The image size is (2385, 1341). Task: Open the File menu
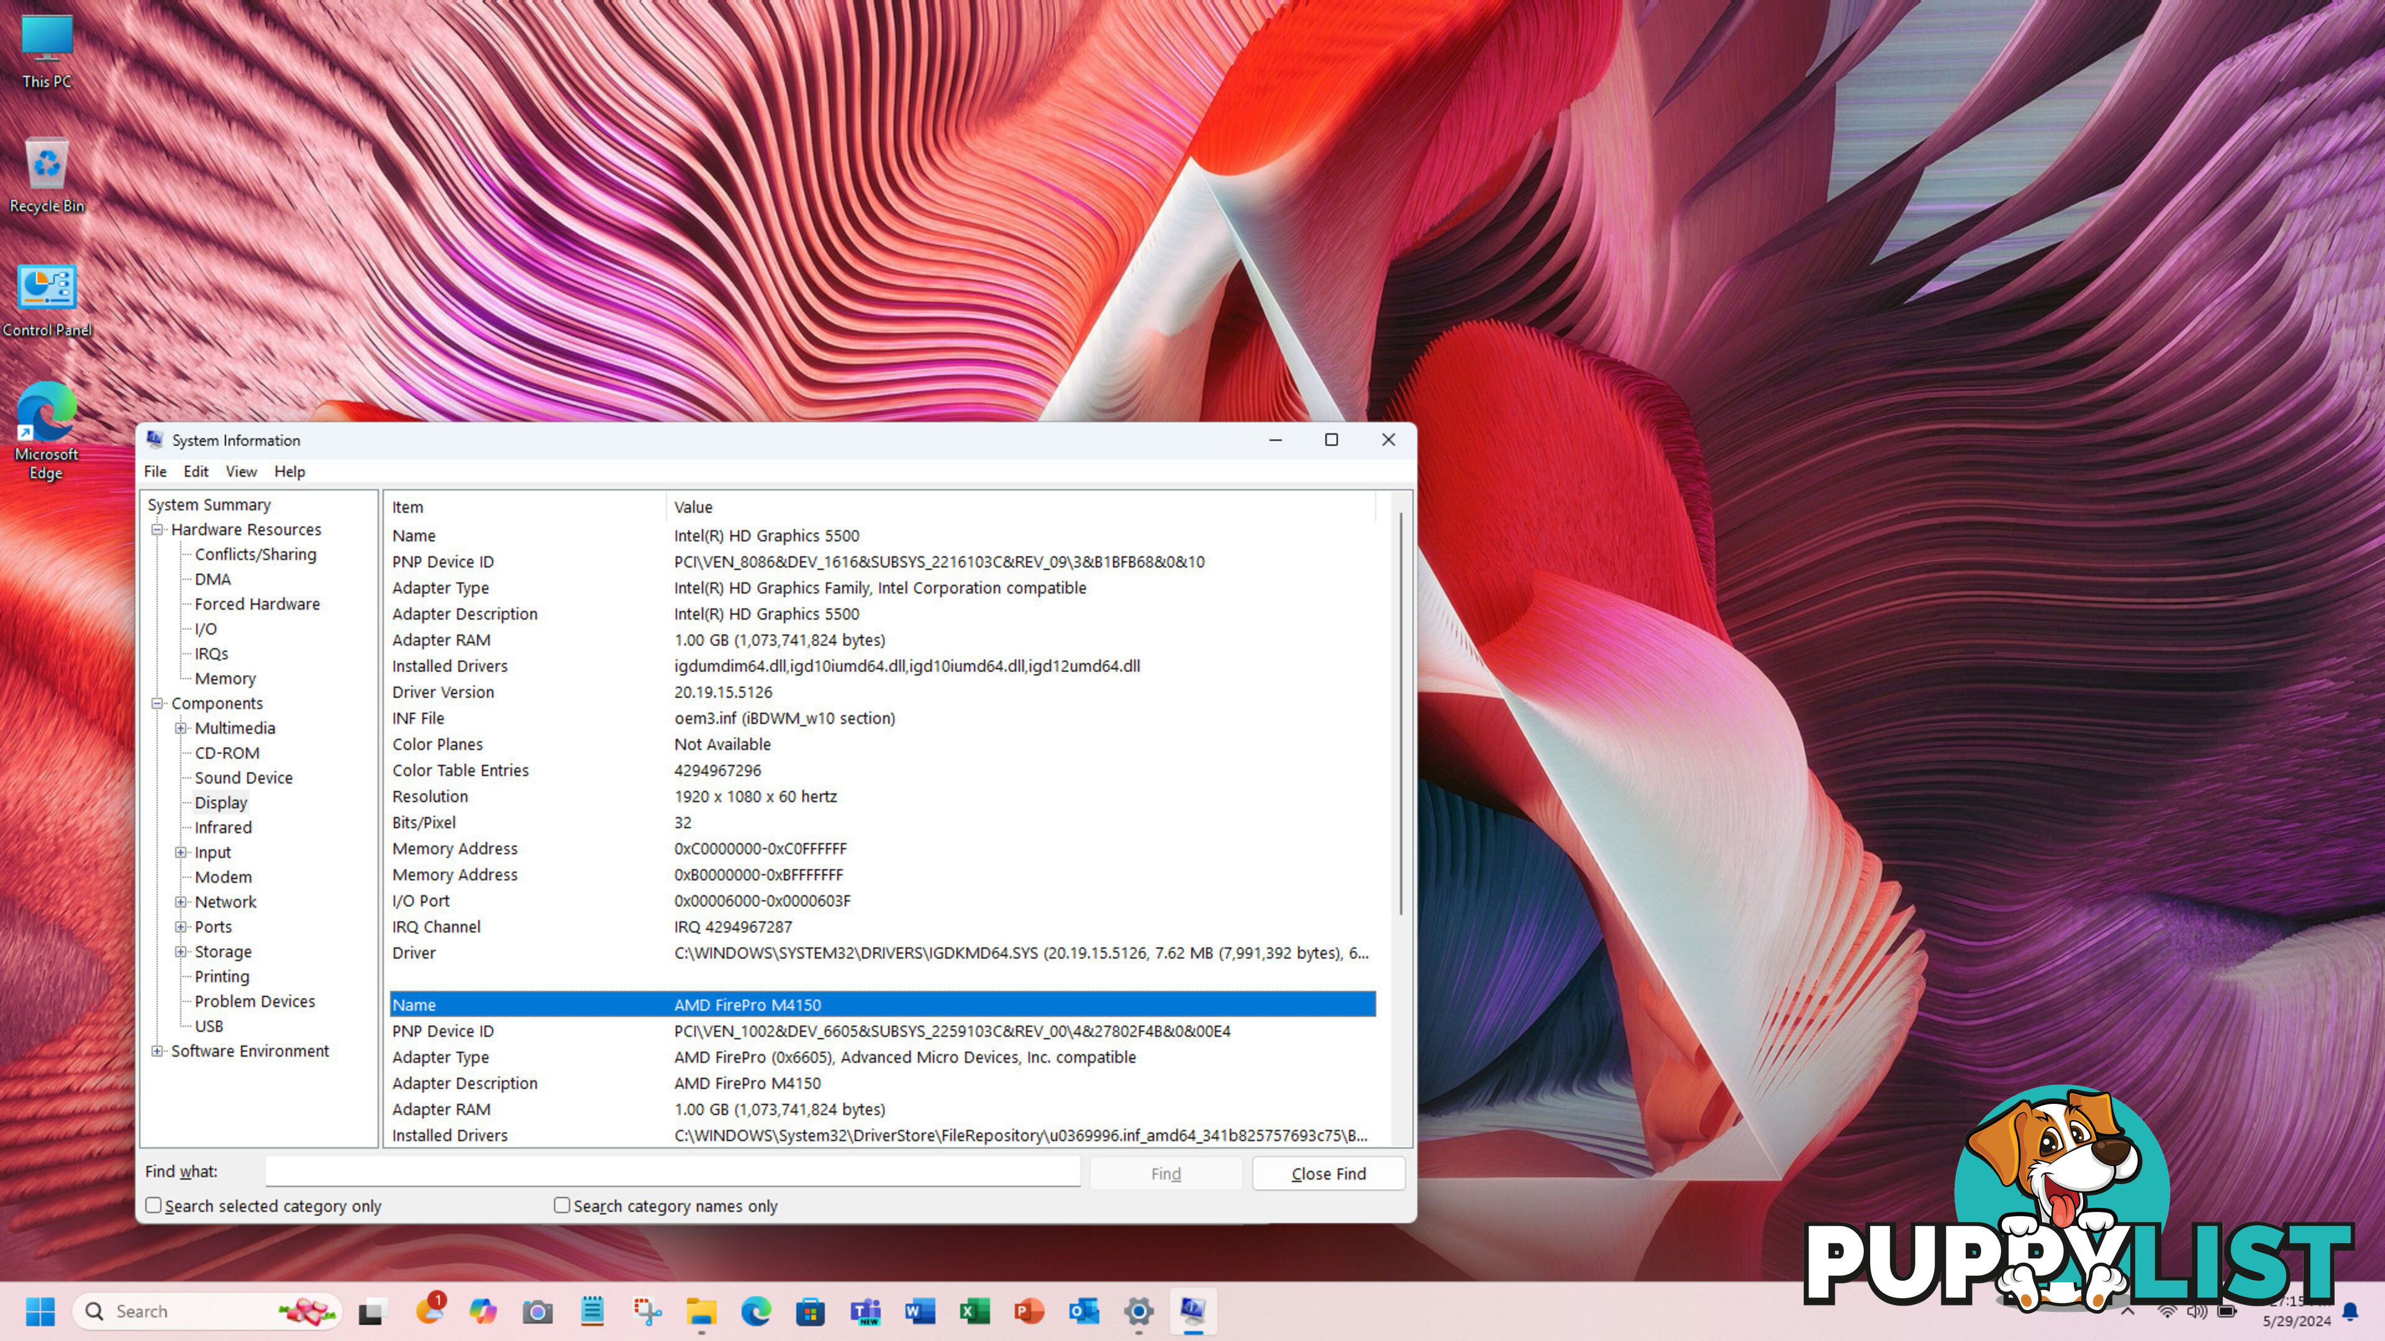coord(155,471)
